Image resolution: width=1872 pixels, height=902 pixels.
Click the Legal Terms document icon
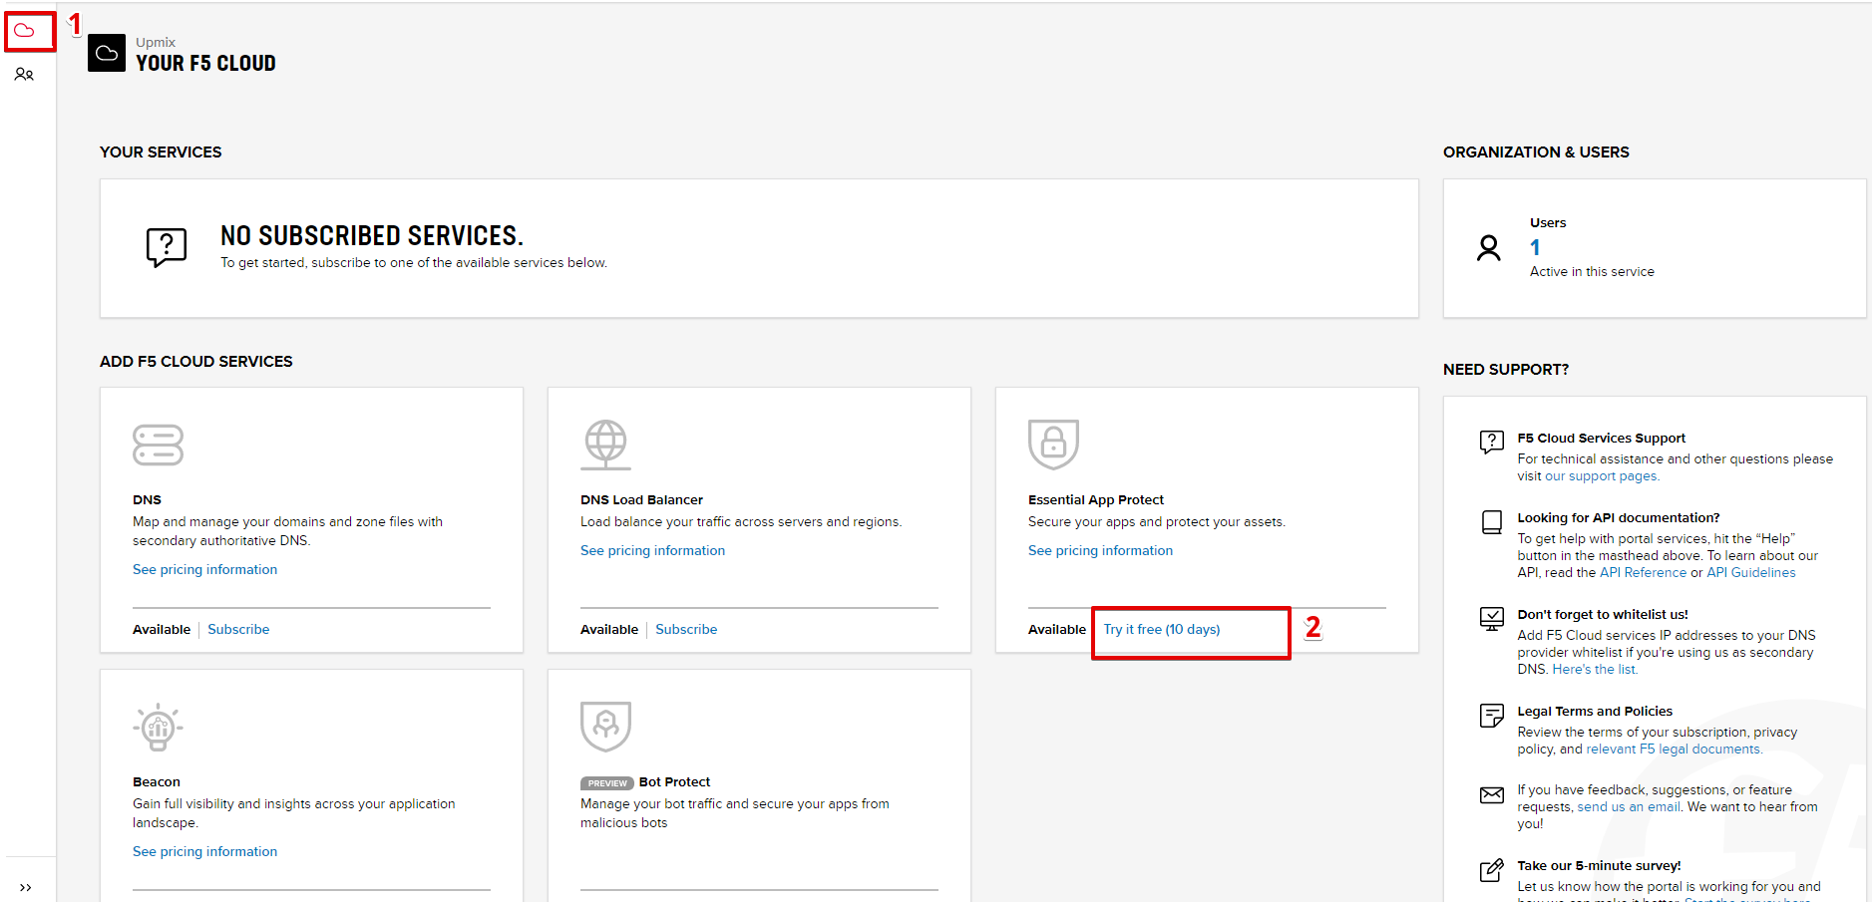click(1492, 715)
